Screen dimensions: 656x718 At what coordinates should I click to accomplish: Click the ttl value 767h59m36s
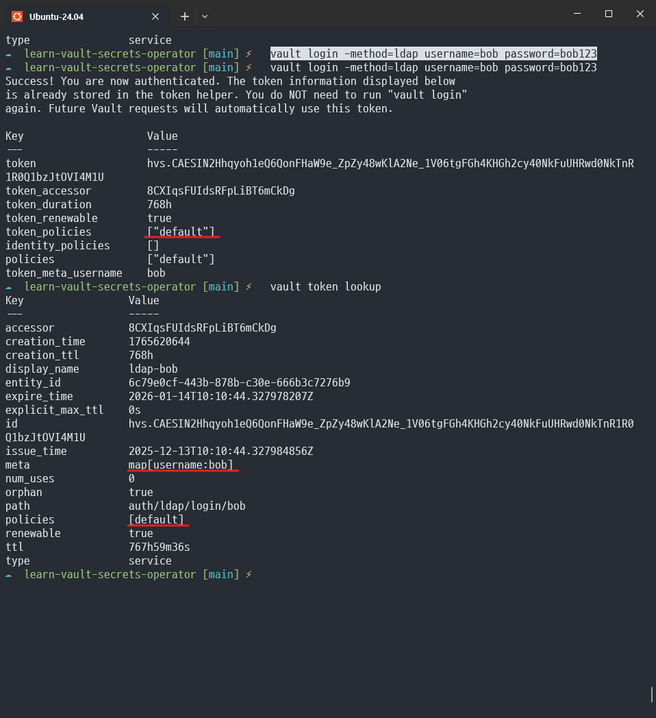pyautogui.click(x=160, y=547)
